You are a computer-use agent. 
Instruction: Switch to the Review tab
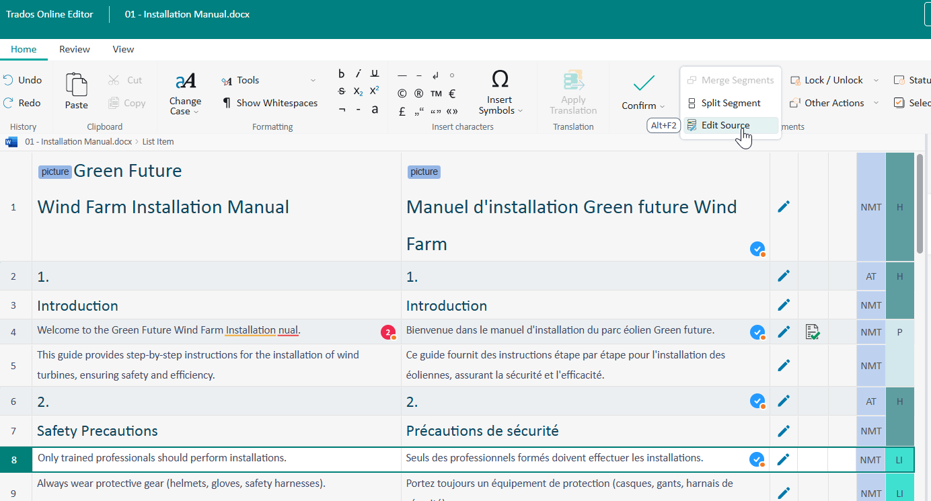click(x=74, y=48)
